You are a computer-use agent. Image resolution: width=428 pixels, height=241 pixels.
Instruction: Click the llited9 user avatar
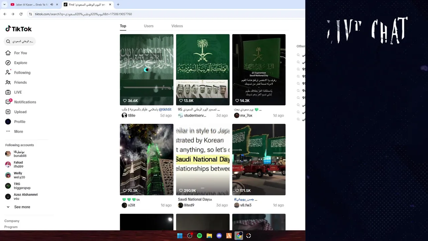pos(181,205)
